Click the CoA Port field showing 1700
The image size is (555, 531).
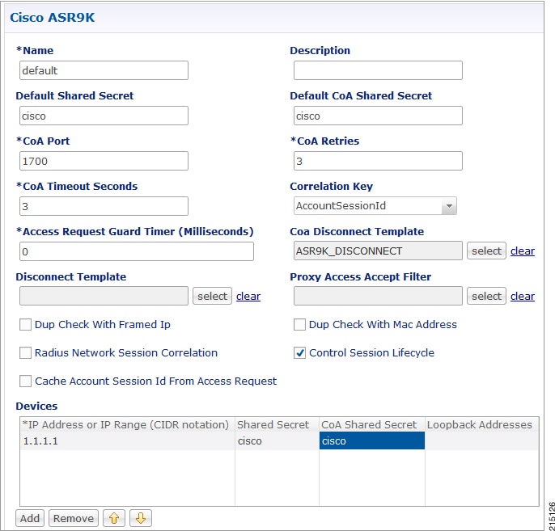tap(104, 161)
